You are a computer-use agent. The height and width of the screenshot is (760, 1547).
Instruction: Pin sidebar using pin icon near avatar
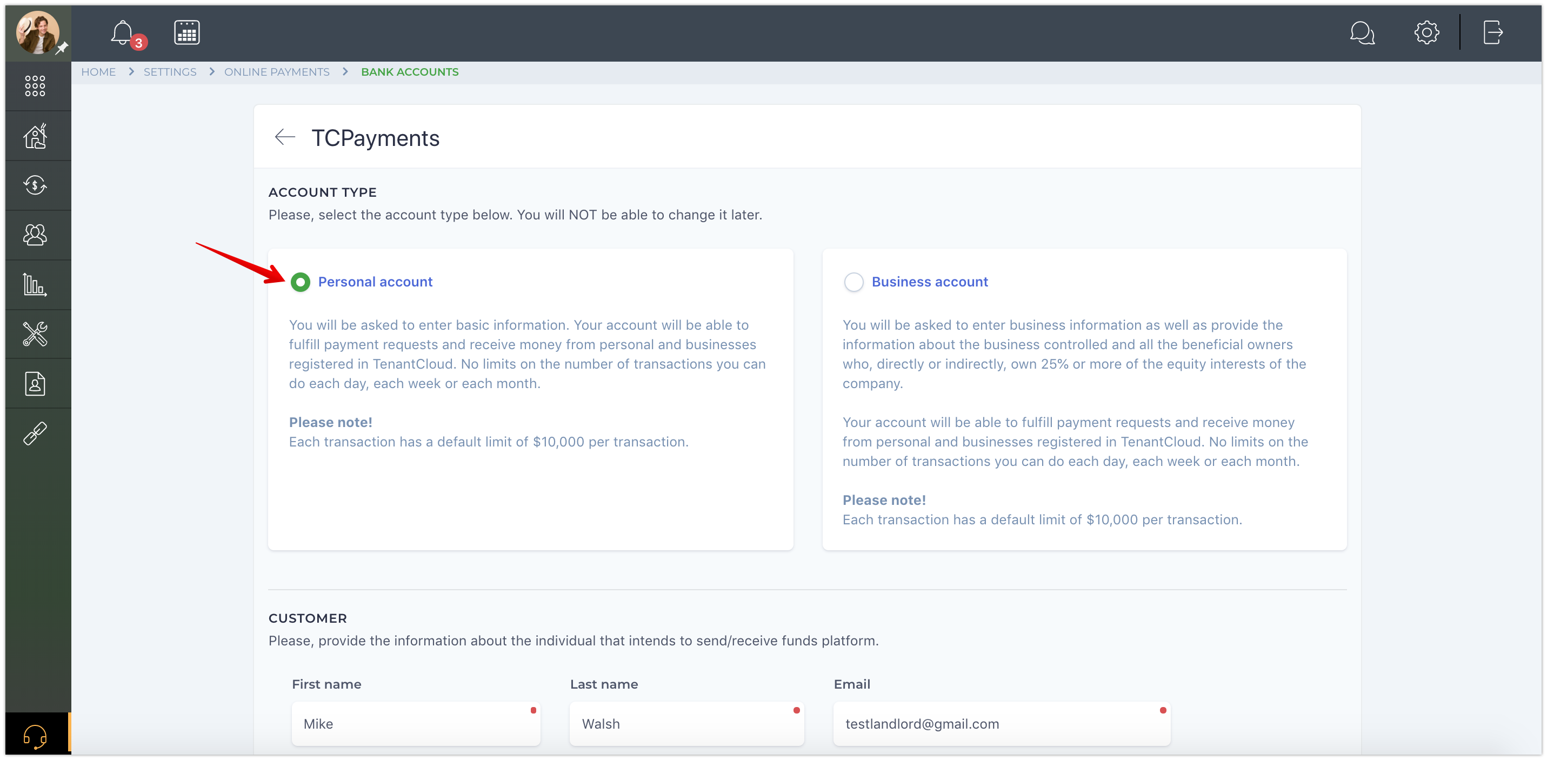point(62,48)
